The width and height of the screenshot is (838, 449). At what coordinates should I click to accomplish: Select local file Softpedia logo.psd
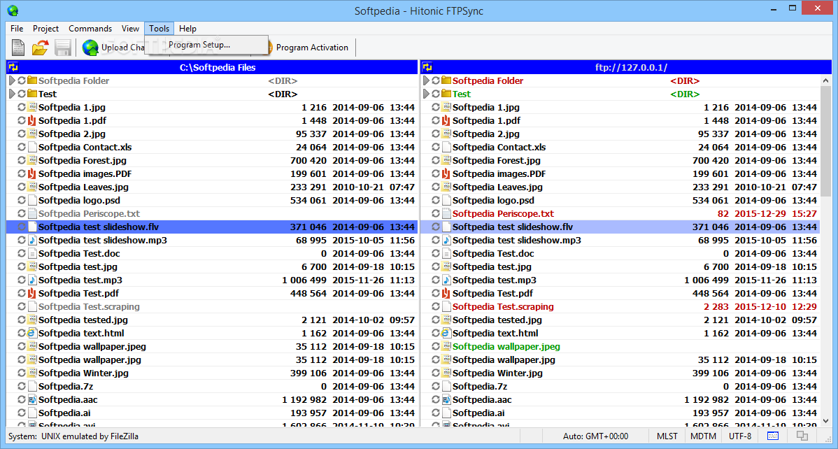(212, 201)
